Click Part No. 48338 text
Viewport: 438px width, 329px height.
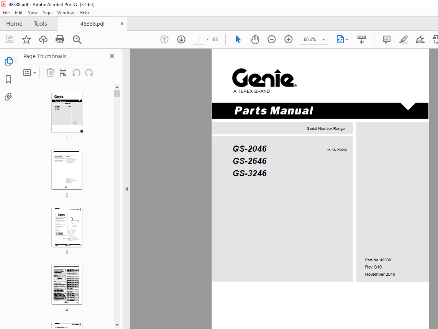(378, 260)
